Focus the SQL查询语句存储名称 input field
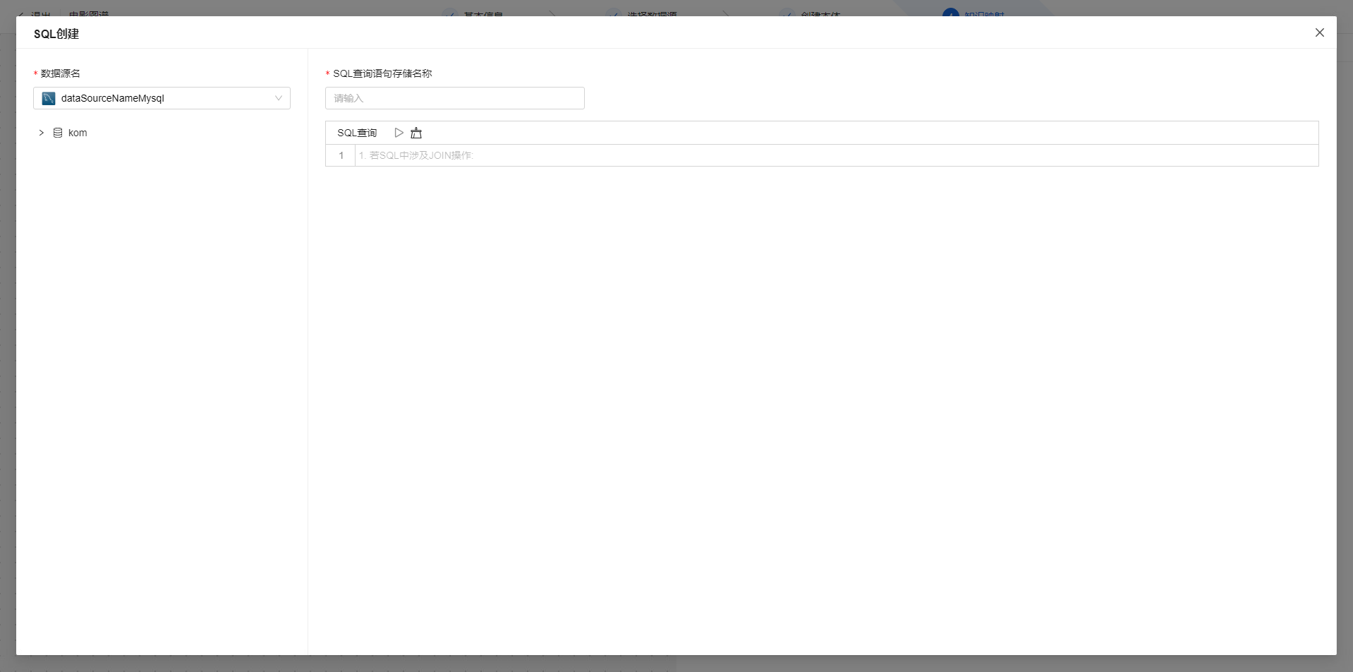The image size is (1353, 672). coord(454,98)
